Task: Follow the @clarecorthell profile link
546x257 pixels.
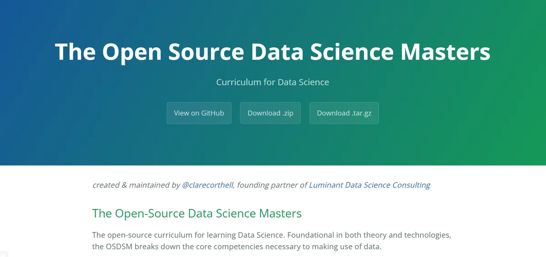Action: (208, 185)
